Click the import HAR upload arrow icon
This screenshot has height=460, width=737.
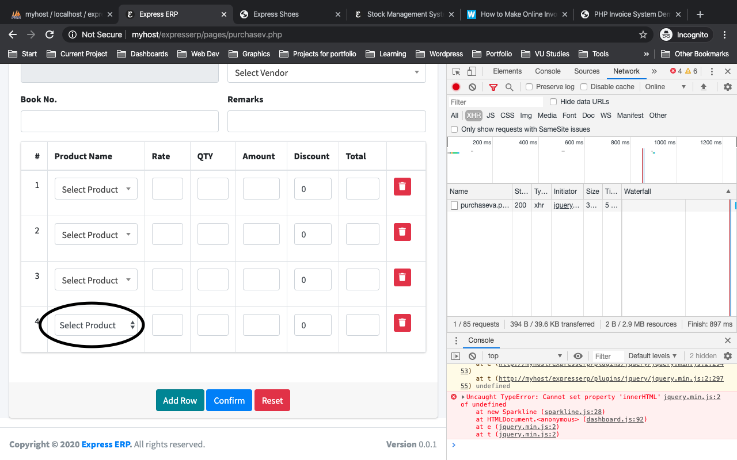pyautogui.click(x=704, y=86)
